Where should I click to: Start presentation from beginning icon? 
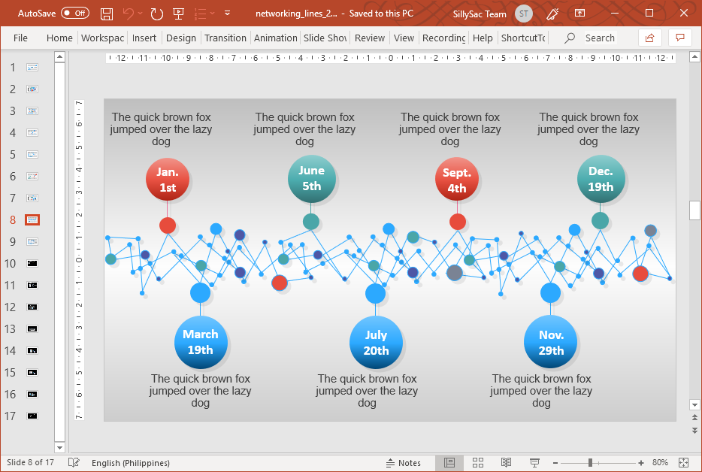[179, 14]
